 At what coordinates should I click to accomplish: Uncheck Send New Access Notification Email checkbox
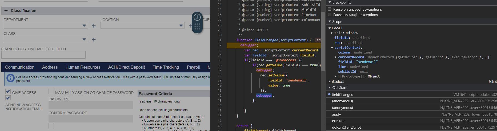[8, 98]
